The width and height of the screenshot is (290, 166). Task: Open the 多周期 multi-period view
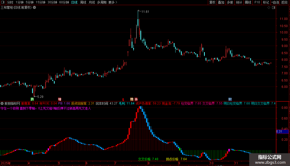pyautogui.click(x=102, y=2)
